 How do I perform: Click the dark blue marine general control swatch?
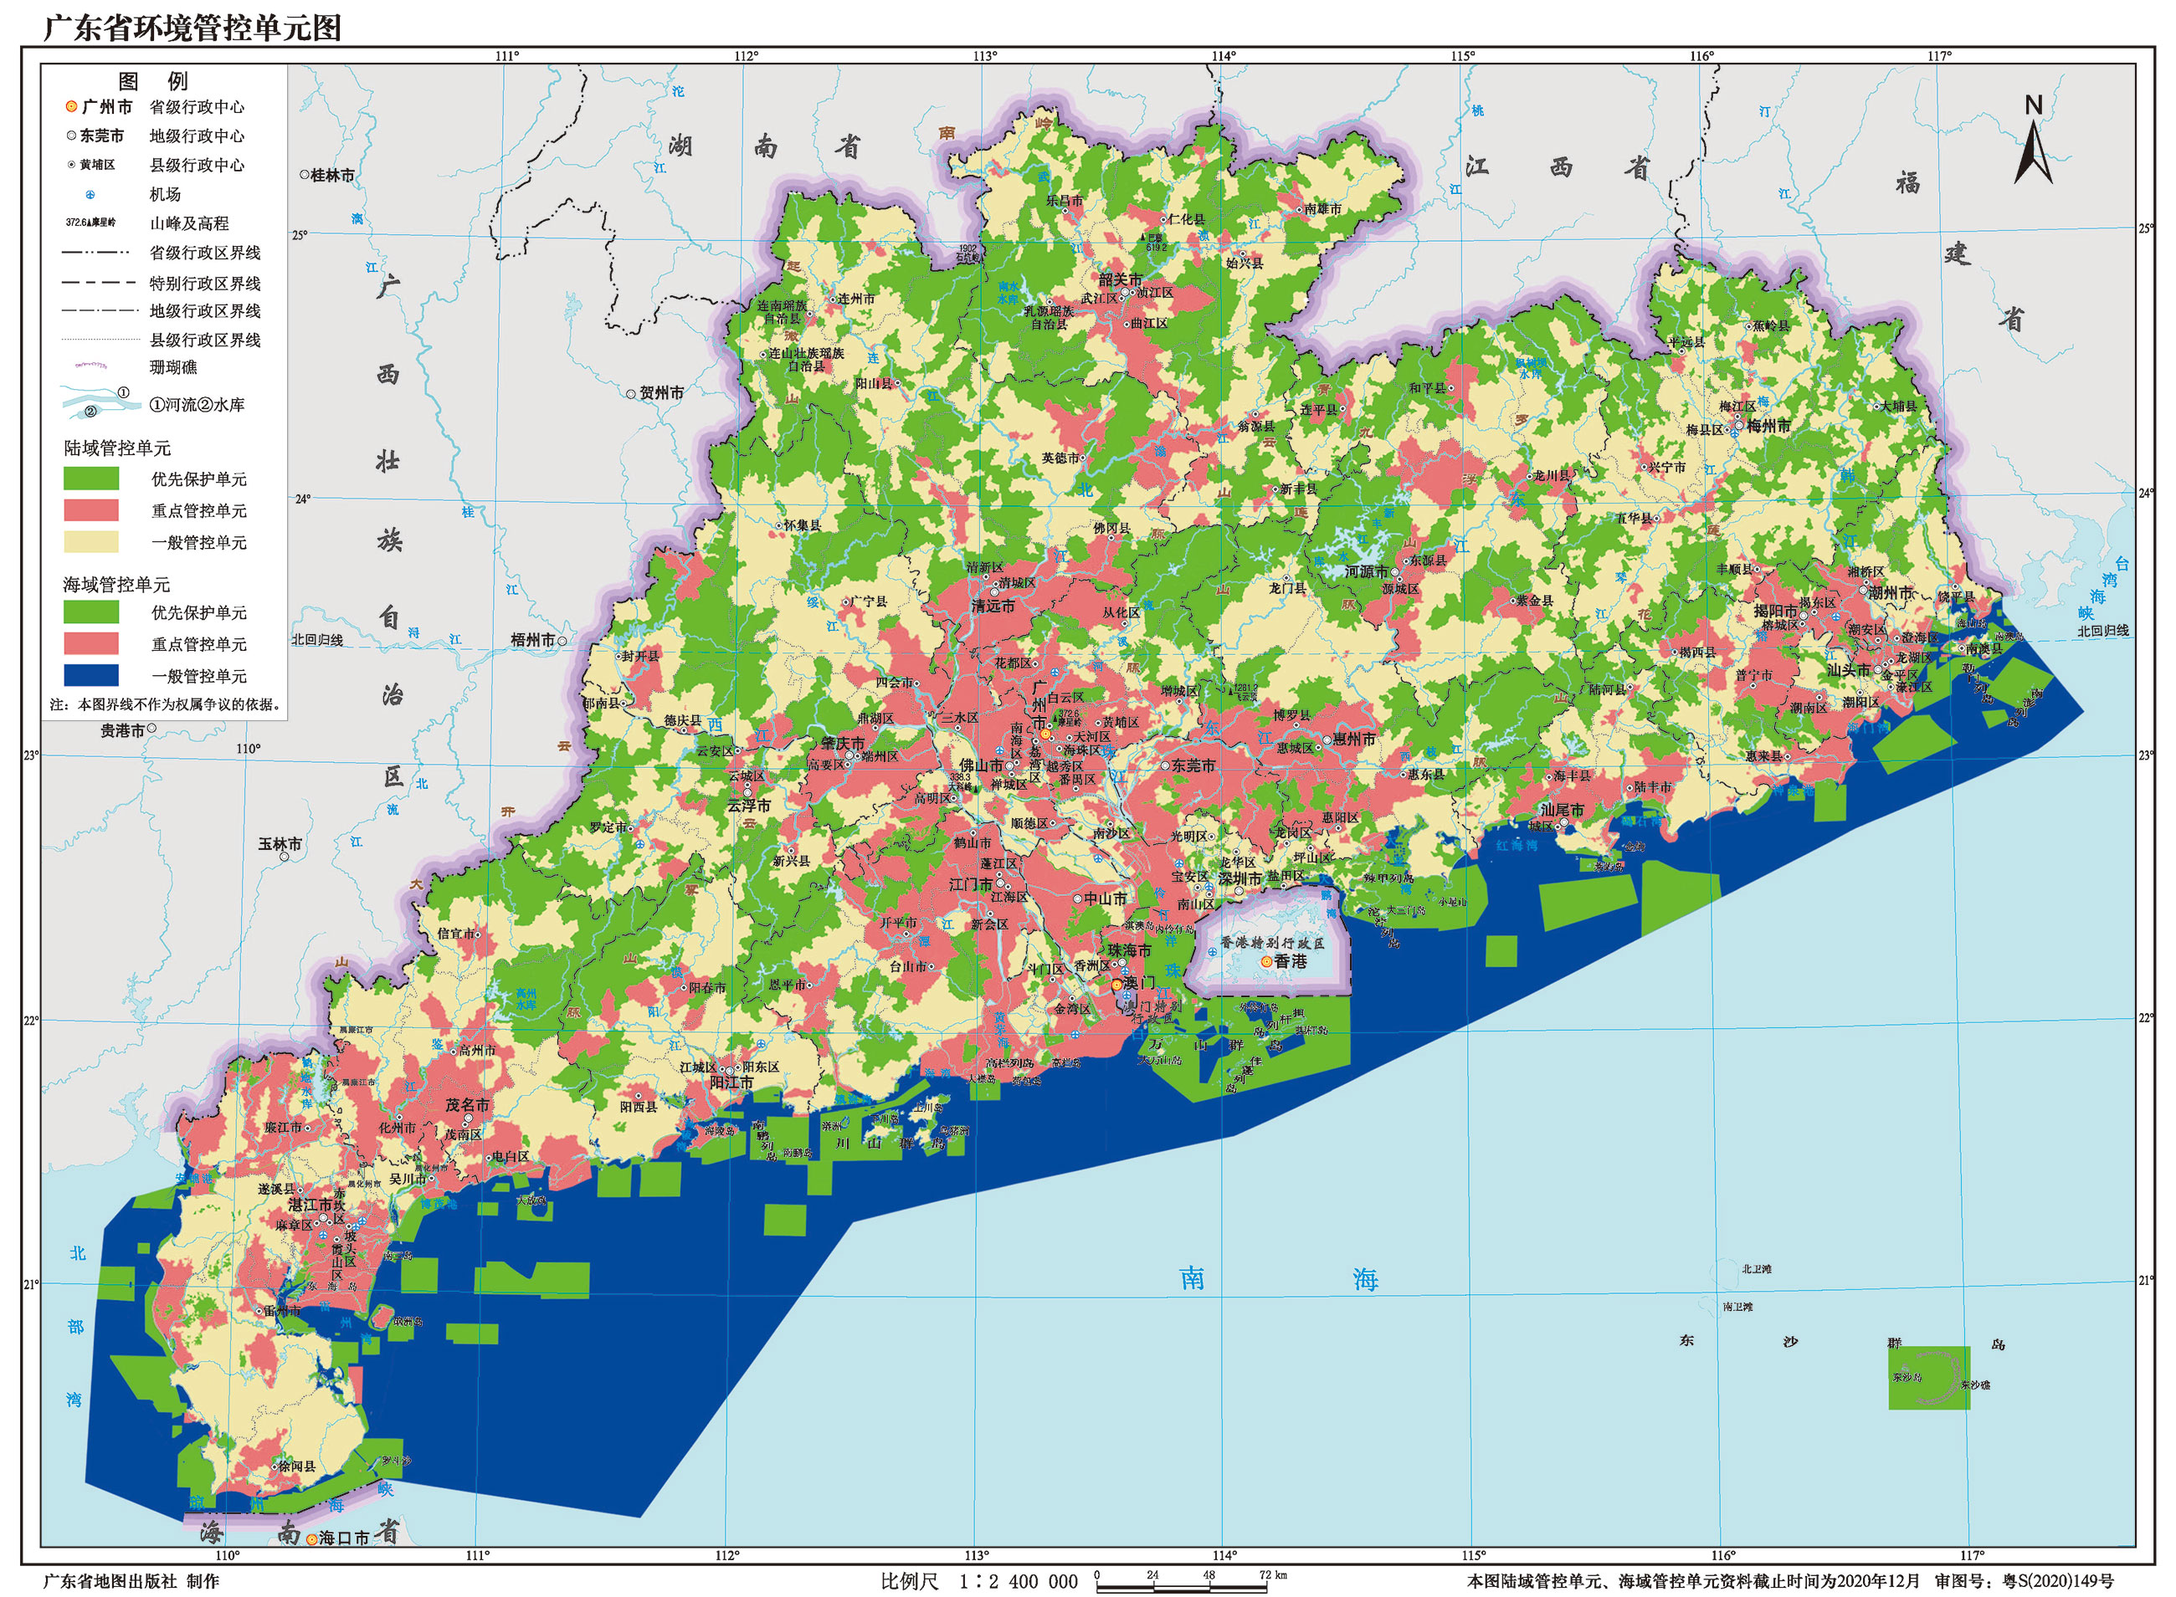click(x=91, y=675)
